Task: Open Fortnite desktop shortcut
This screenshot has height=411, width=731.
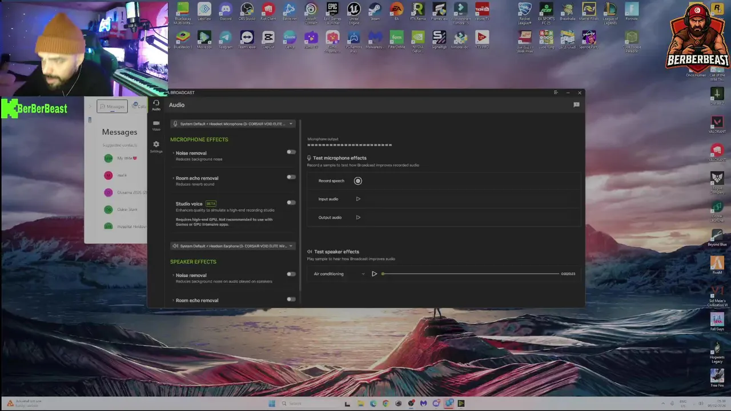Action: tap(631, 12)
